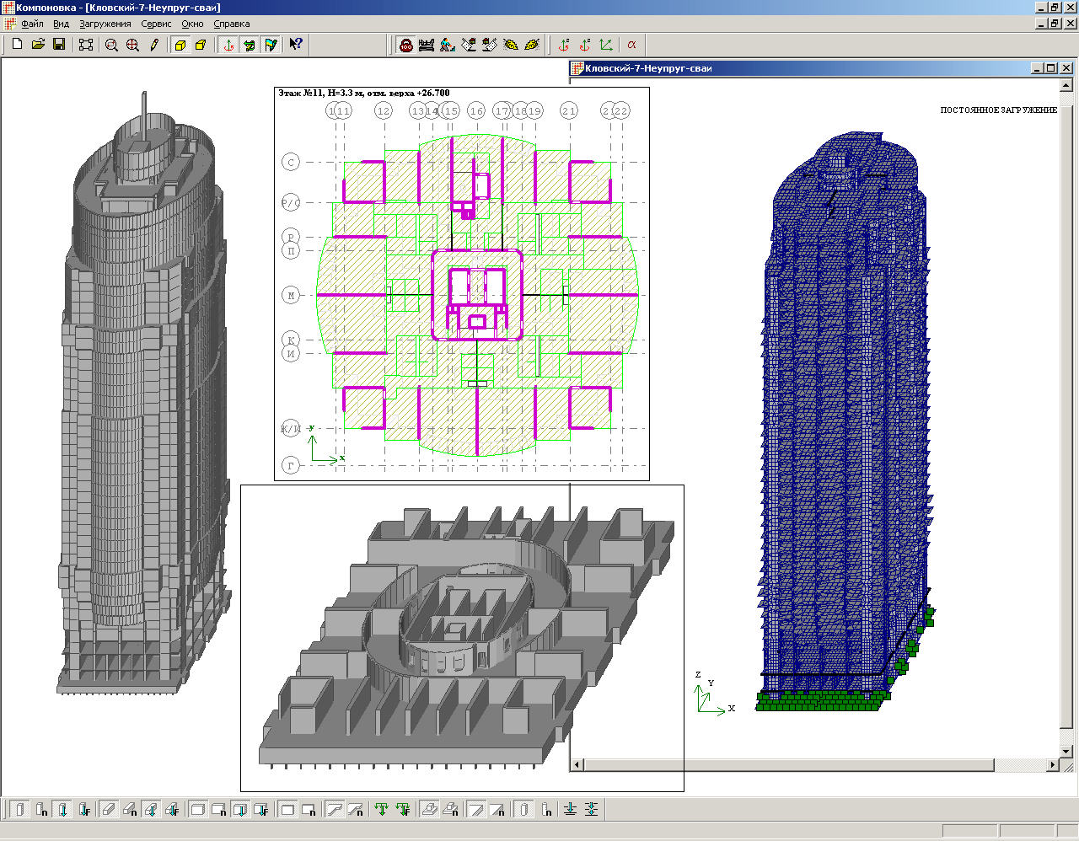Click the vertical scrollbar down arrow in model window
Screen dimensions: 1079x841
pyautogui.click(x=1066, y=752)
